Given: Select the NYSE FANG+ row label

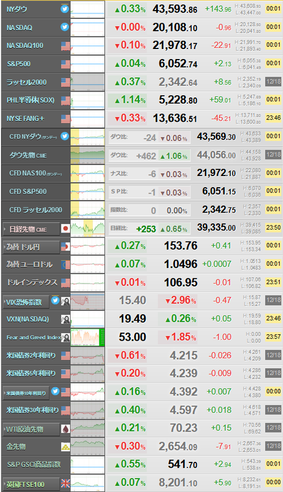Looking at the screenshot, I should (x=25, y=119).
